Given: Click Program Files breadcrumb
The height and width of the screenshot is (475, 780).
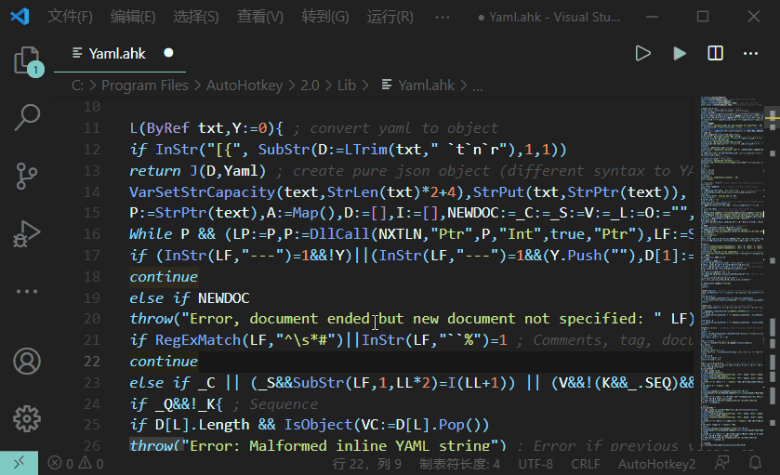Looking at the screenshot, I should click(x=145, y=86).
